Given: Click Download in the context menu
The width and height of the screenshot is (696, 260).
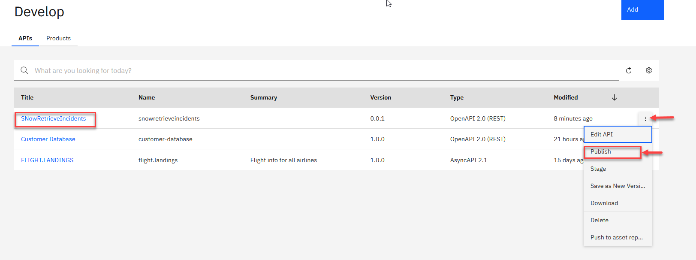Looking at the screenshot, I should pyautogui.click(x=604, y=203).
